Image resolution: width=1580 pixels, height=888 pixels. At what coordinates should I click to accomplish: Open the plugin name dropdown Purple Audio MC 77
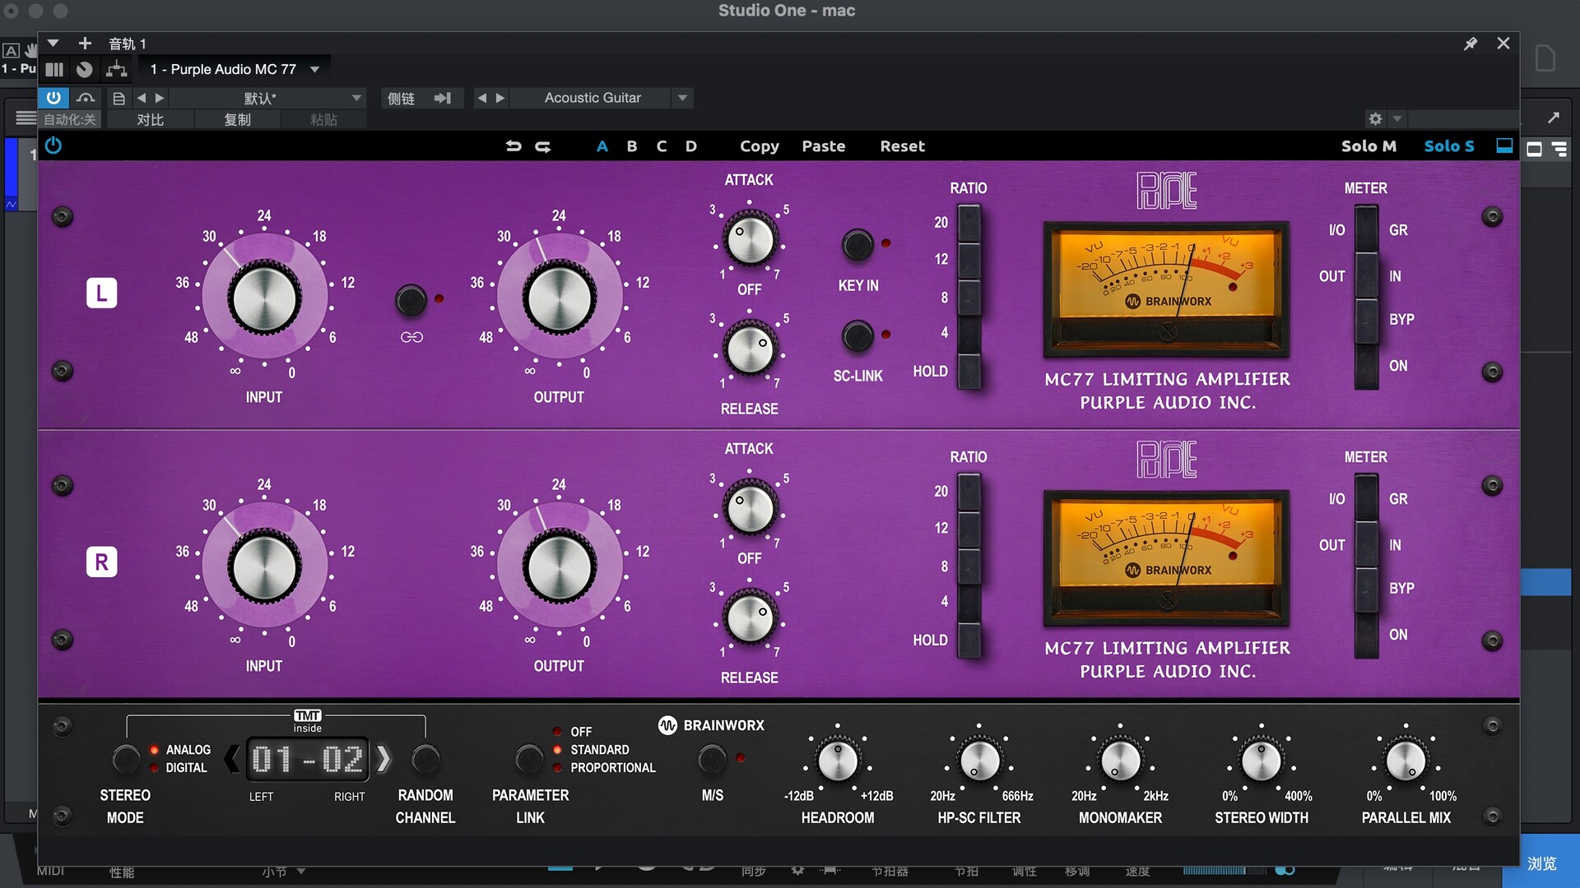coord(235,69)
